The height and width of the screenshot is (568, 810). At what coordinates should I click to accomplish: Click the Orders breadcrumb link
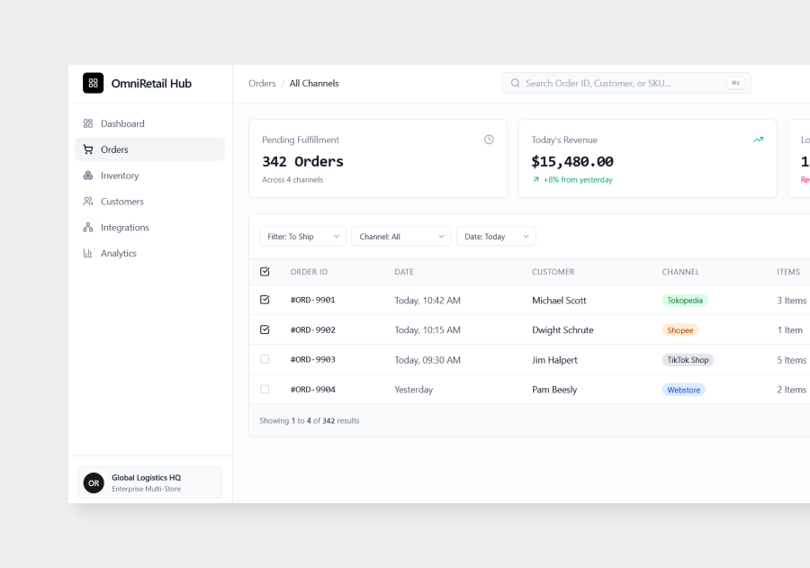pyautogui.click(x=262, y=83)
